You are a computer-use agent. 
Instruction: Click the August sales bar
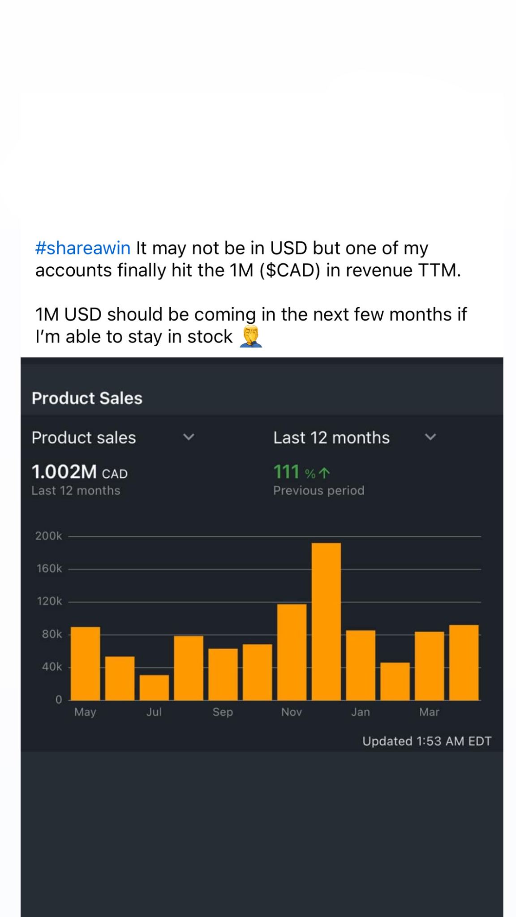(189, 668)
